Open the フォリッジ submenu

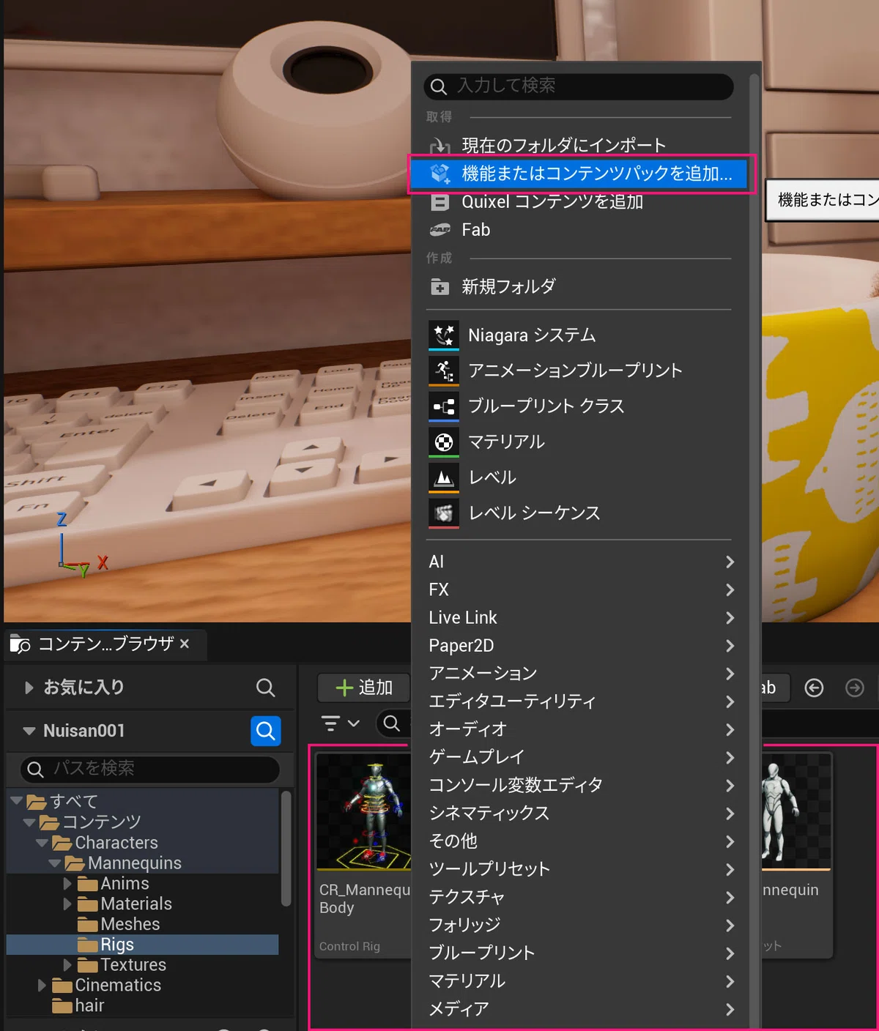(580, 926)
